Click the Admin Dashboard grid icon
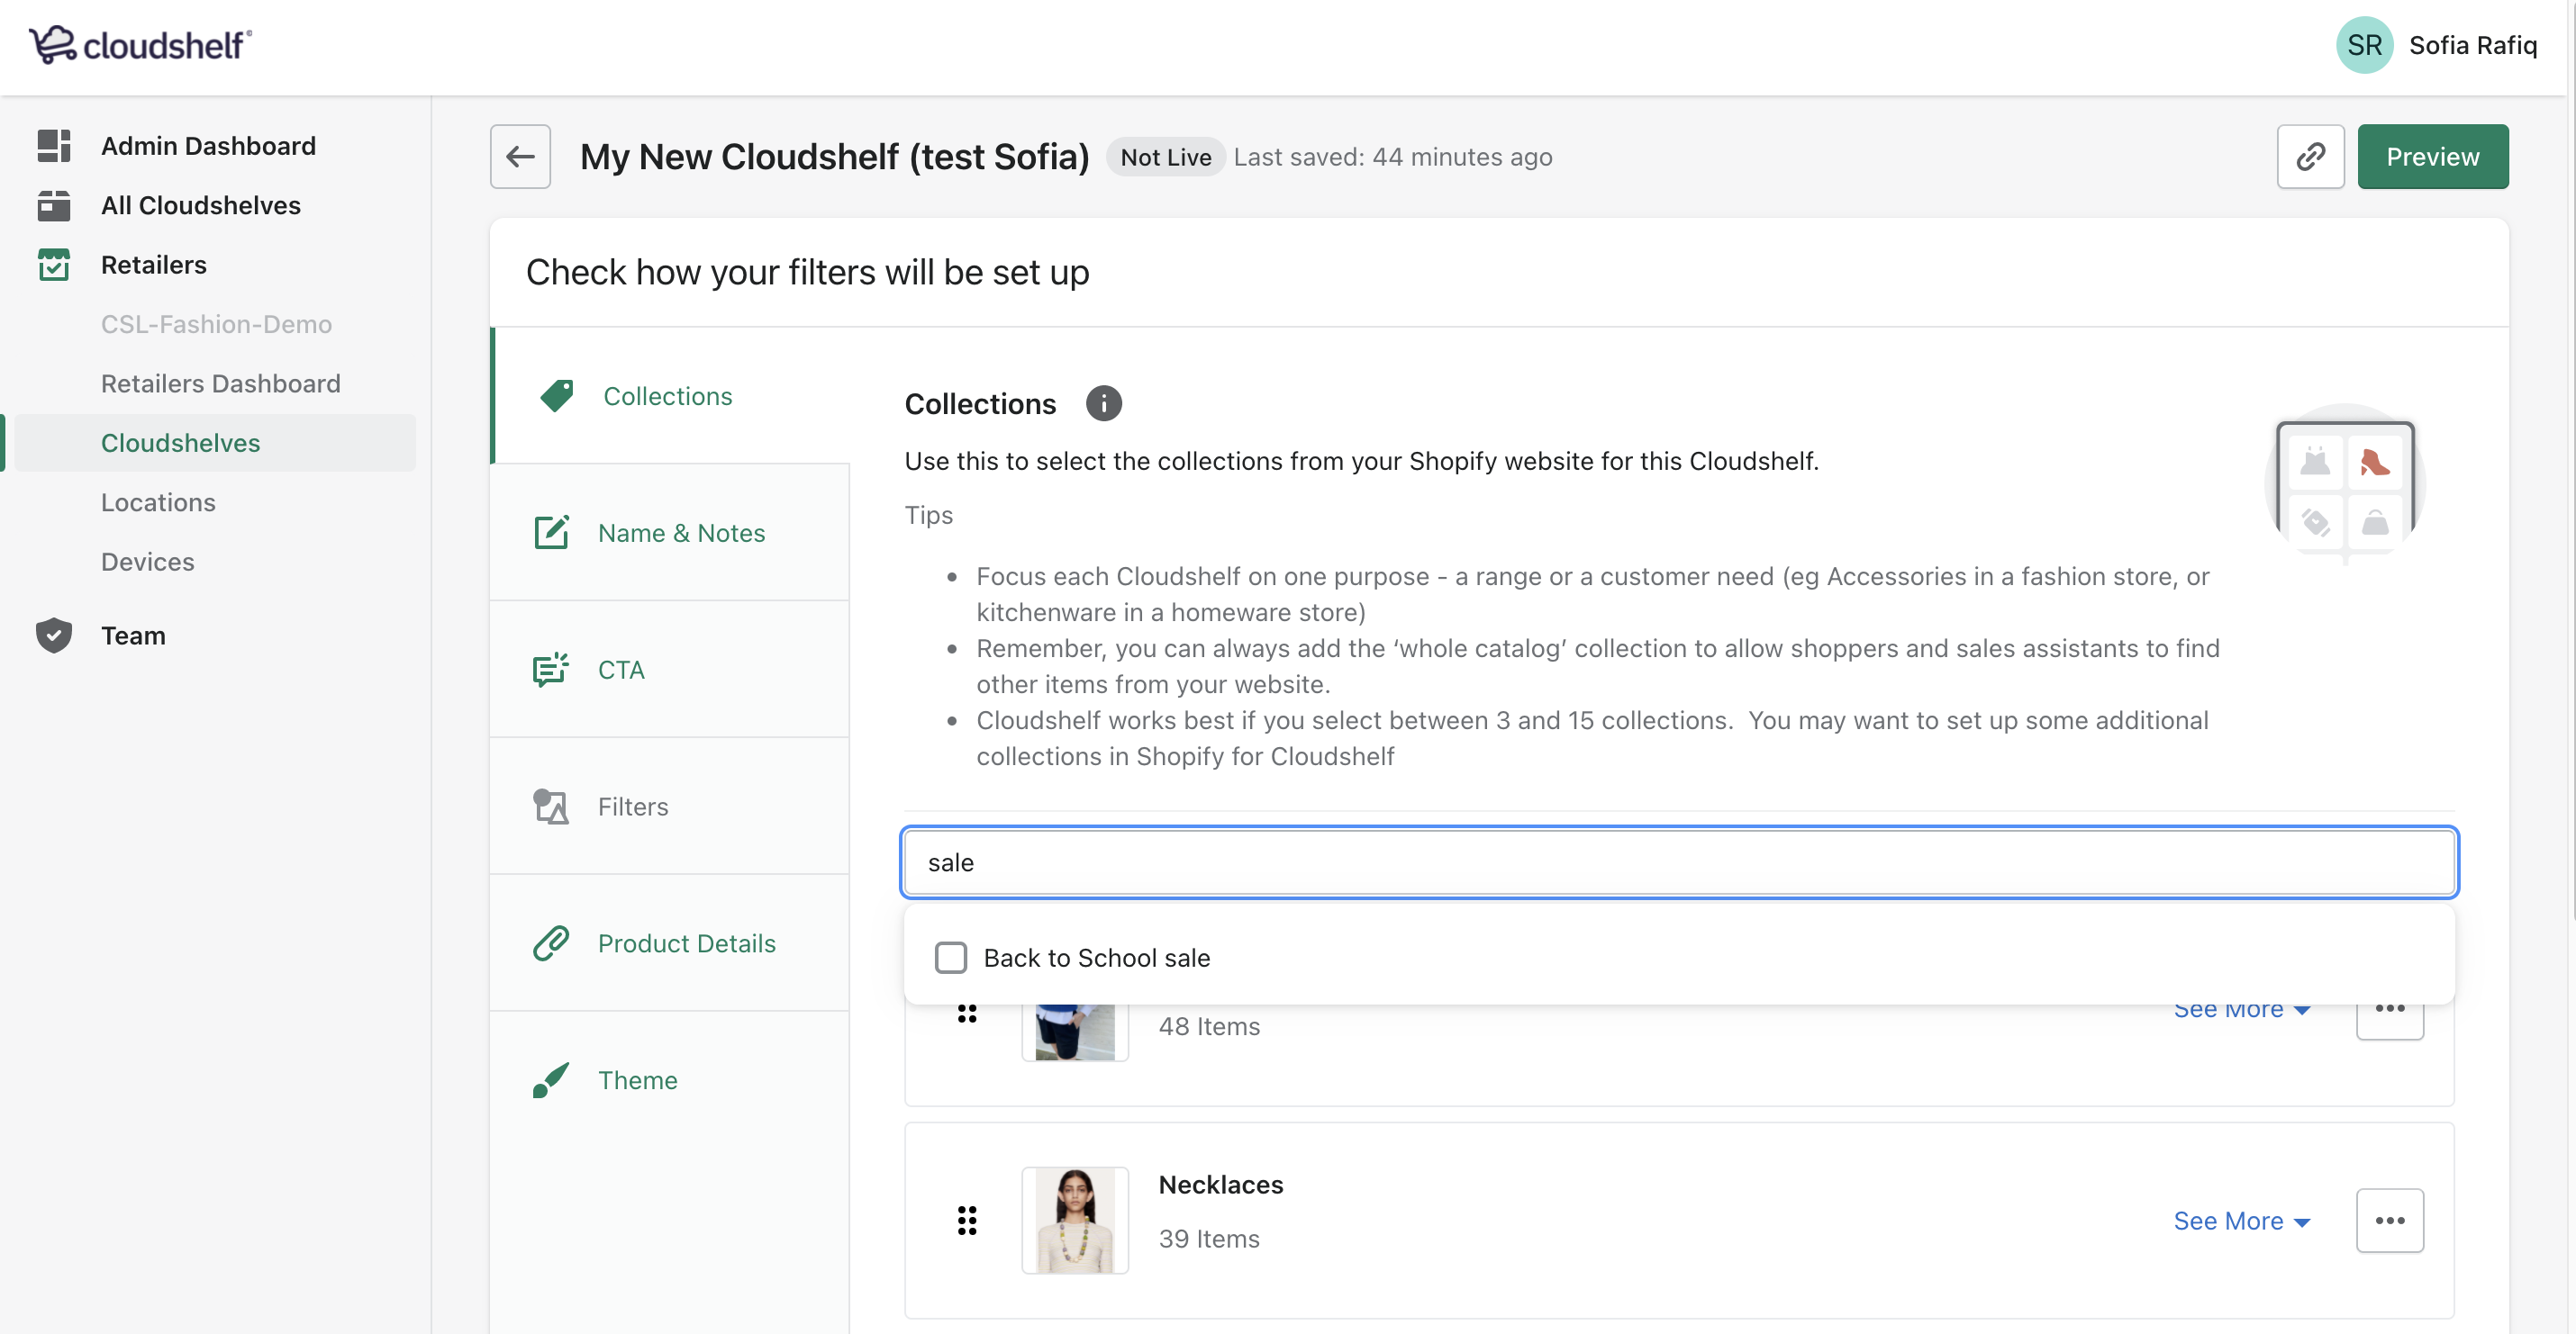This screenshot has height=1334, width=2576. (54, 146)
